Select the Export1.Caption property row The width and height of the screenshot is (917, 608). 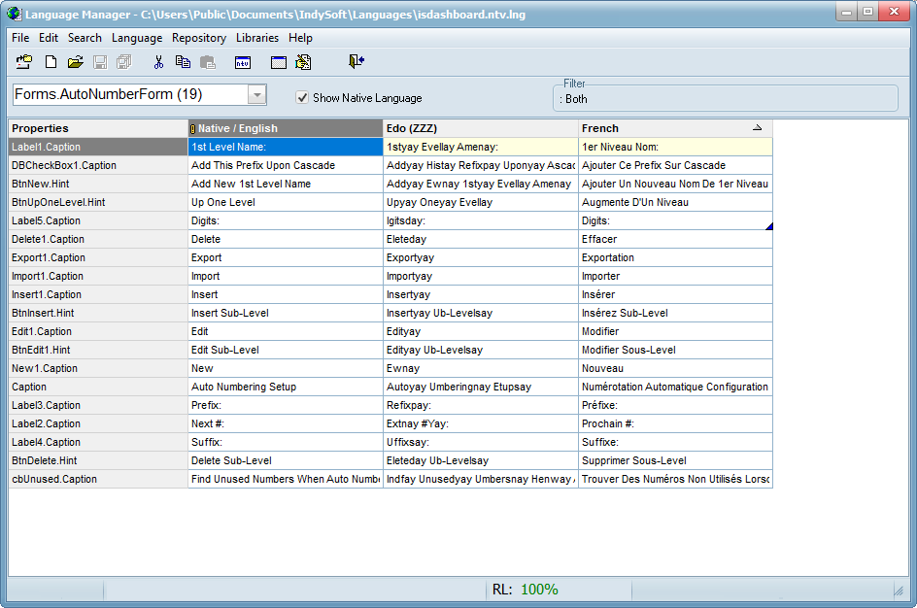97,257
